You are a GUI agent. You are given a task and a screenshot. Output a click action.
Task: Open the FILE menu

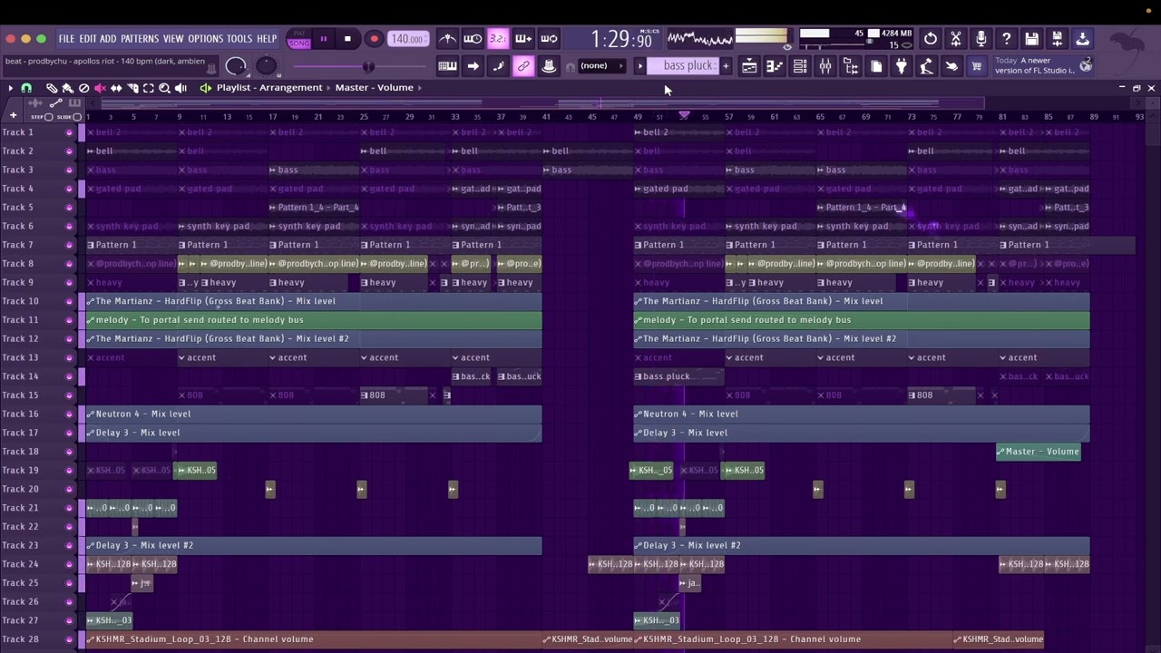tap(66, 39)
